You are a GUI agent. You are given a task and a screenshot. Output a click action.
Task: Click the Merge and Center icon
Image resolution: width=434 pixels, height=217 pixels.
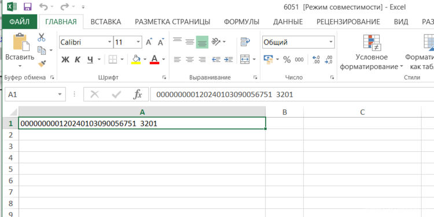(x=245, y=59)
